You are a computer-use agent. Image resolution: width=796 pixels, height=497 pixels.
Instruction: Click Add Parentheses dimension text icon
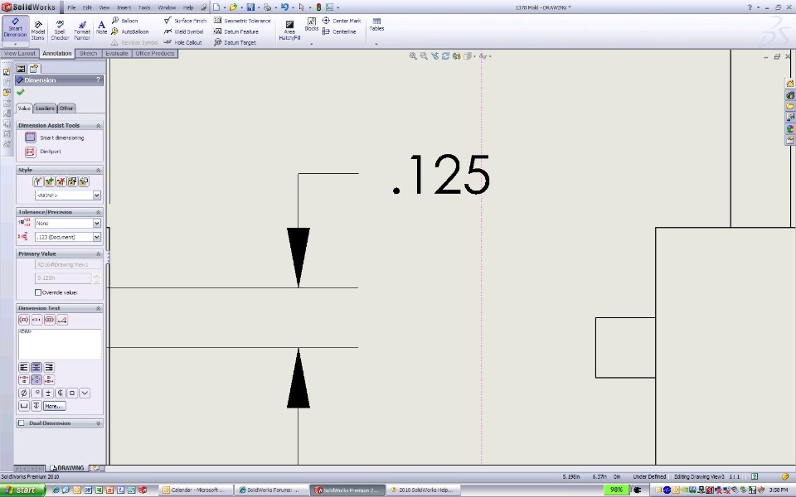tap(23, 320)
